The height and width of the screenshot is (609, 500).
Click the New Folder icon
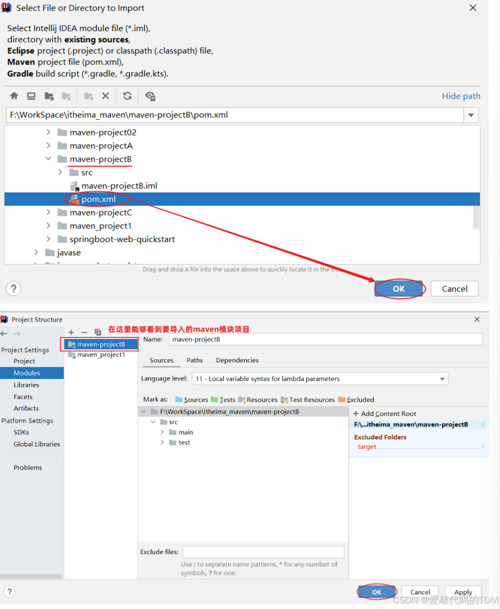(89, 96)
